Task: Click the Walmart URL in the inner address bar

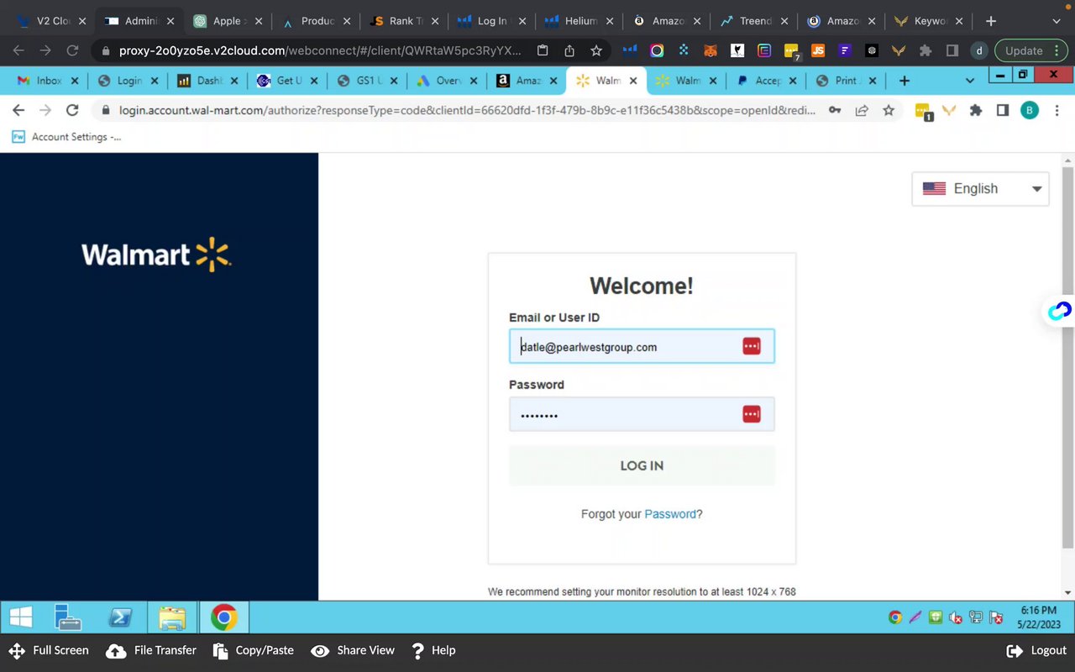Action: pos(467,110)
